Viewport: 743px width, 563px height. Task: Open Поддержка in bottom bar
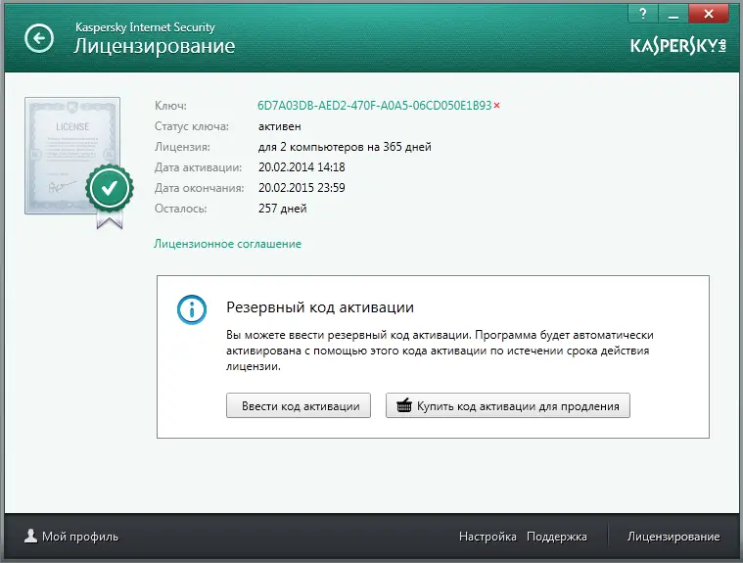pyautogui.click(x=557, y=537)
